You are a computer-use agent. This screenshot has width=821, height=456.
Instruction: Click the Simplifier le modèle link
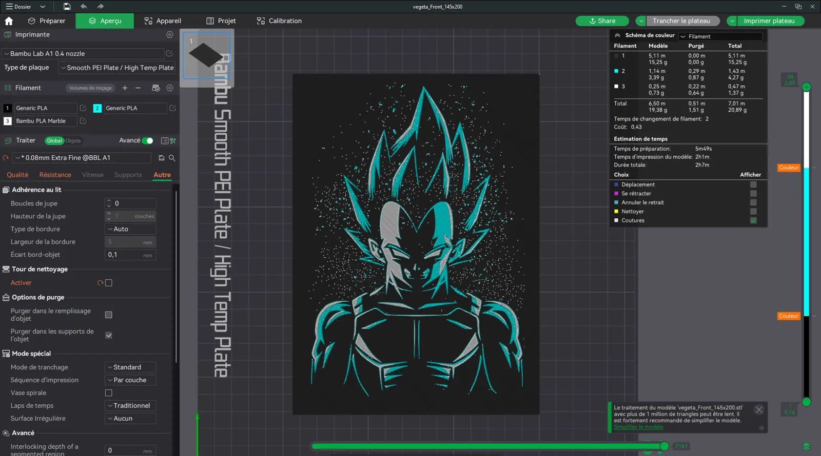(x=638, y=427)
